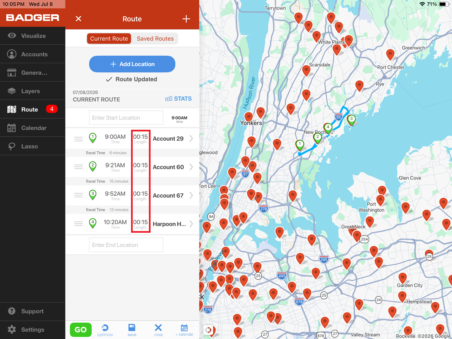Tap the BADGER logo
Image resolution: width=452 pixels, height=339 pixels.
(32, 18)
